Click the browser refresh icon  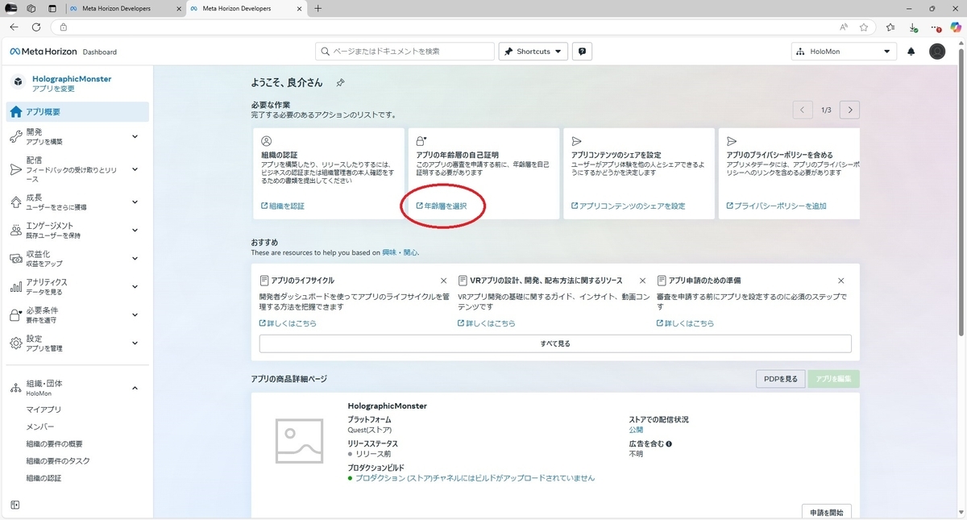(x=36, y=27)
